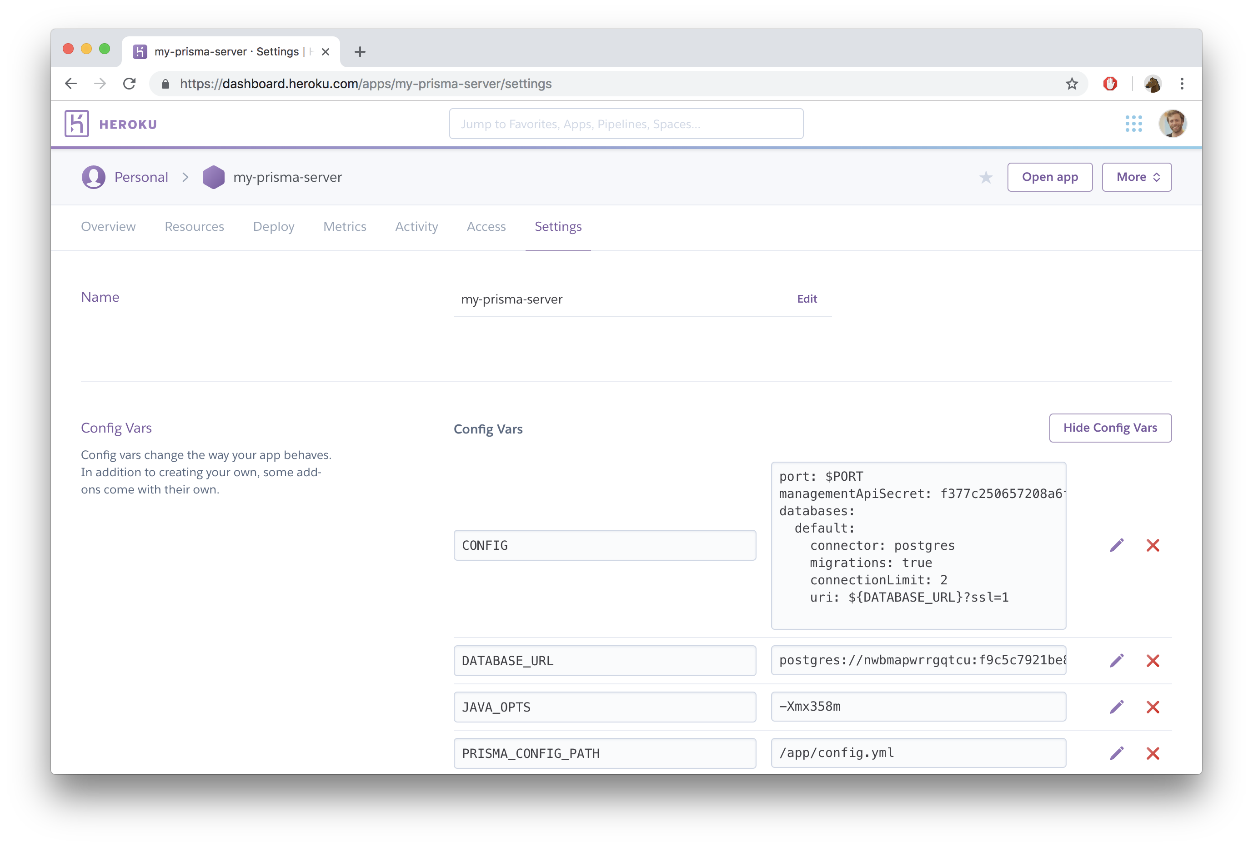
Task: Go to the Deploy tab
Action: coord(273,227)
